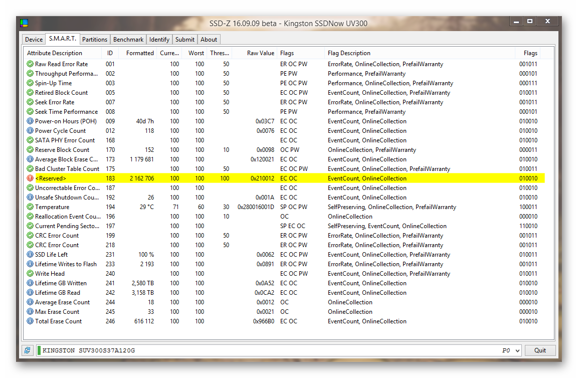
Task: Click the red warning icon on the Reserved row
Action: (30, 178)
